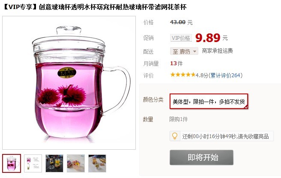Click the product title text
The image size is (281, 178).
95,7
